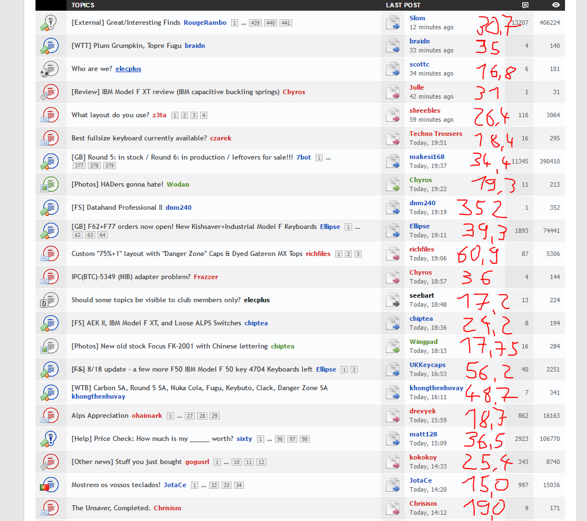Visit Techno Trousers' profile in the last post column

coord(435,134)
